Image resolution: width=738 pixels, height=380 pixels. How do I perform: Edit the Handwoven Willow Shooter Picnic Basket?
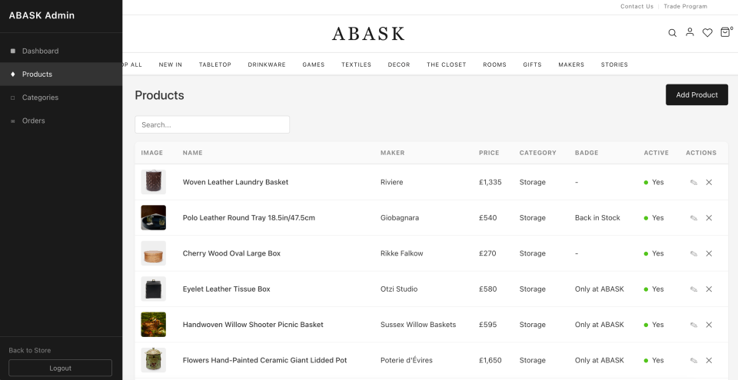point(693,325)
